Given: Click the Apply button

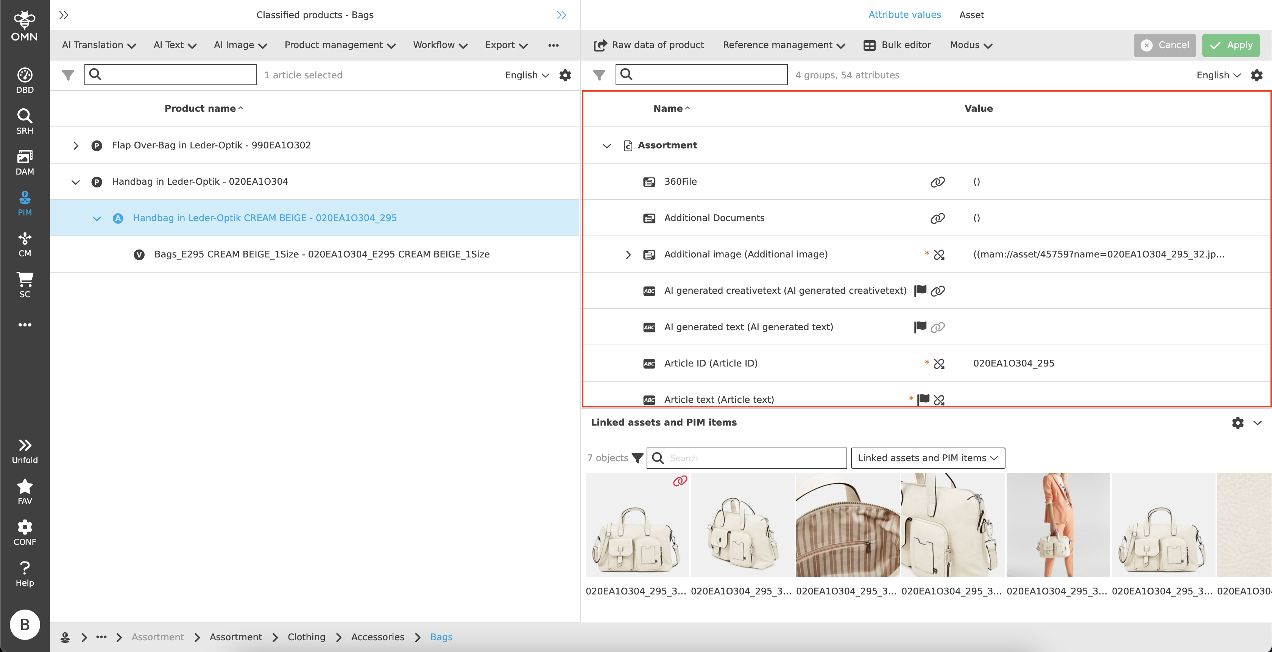Looking at the screenshot, I should pyautogui.click(x=1230, y=45).
